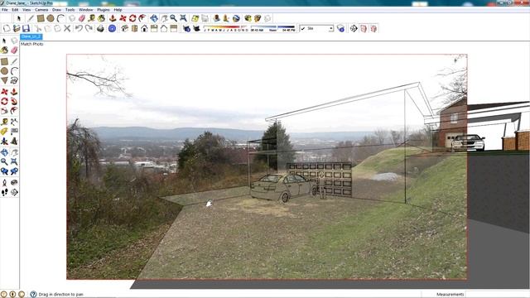Activate the Push/Pull tool in top toolbar
Image resolution: width=530 pixels, height=298 pixels.
[113, 18]
